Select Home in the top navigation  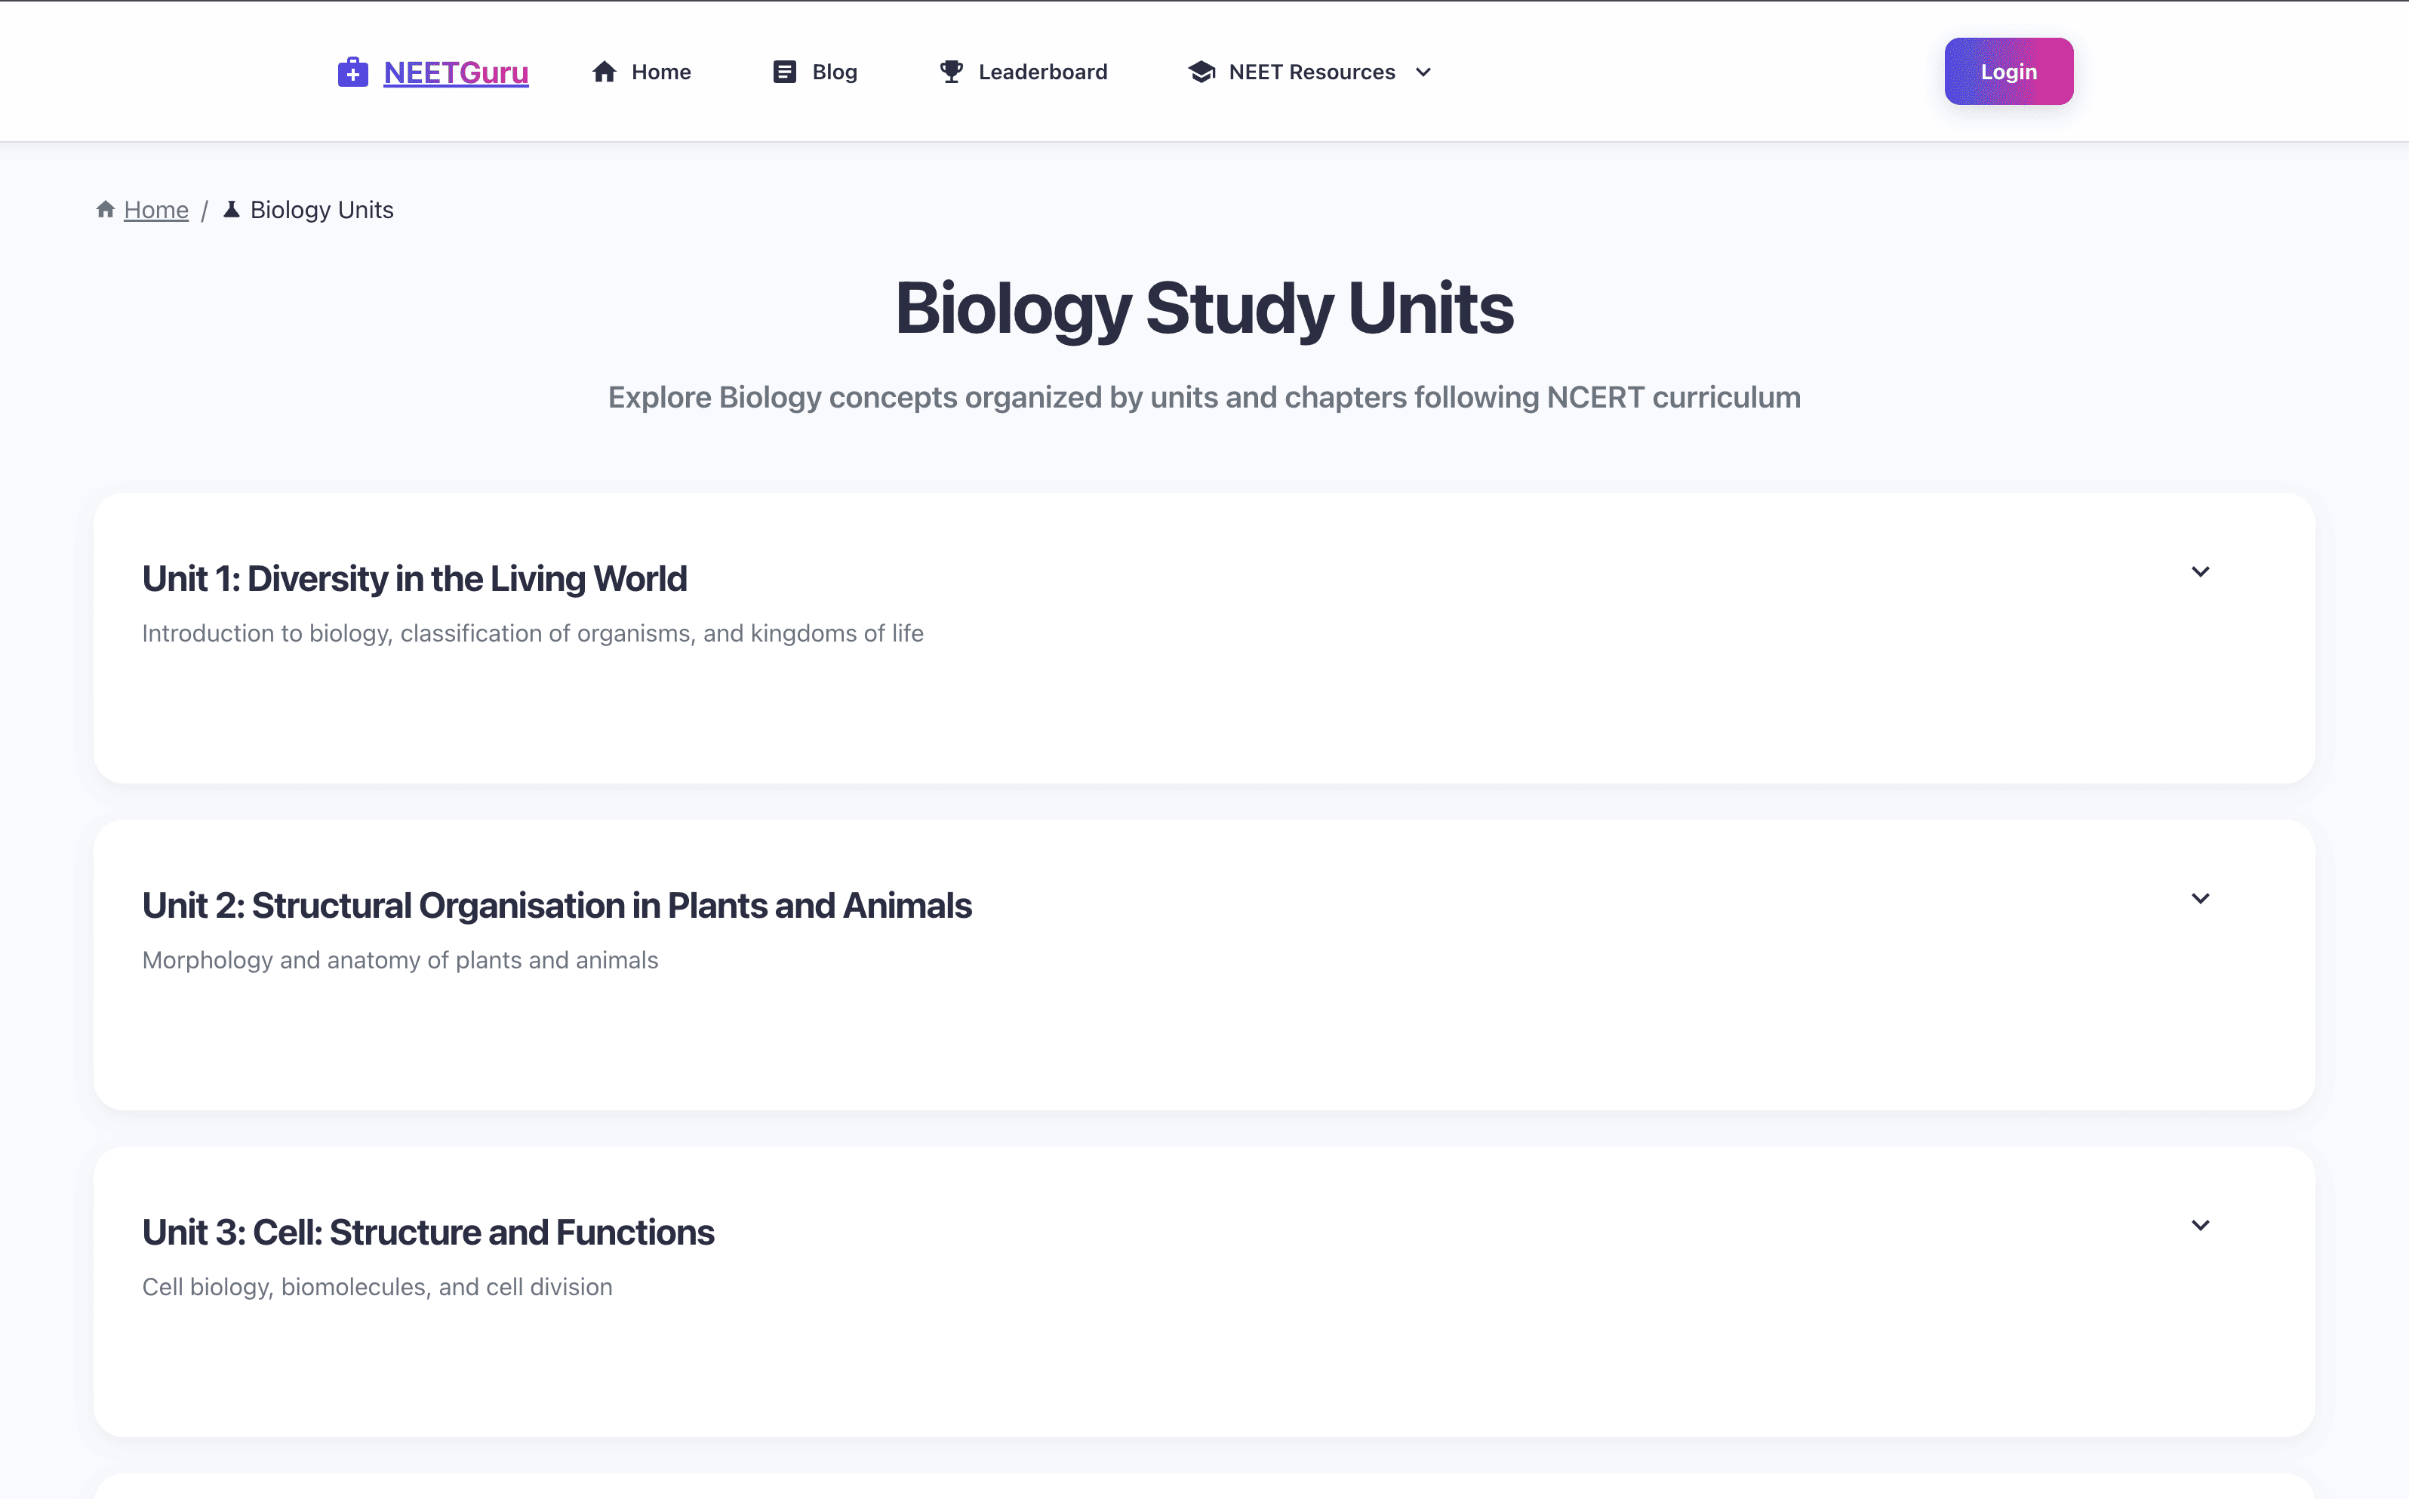tap(660, 72)
